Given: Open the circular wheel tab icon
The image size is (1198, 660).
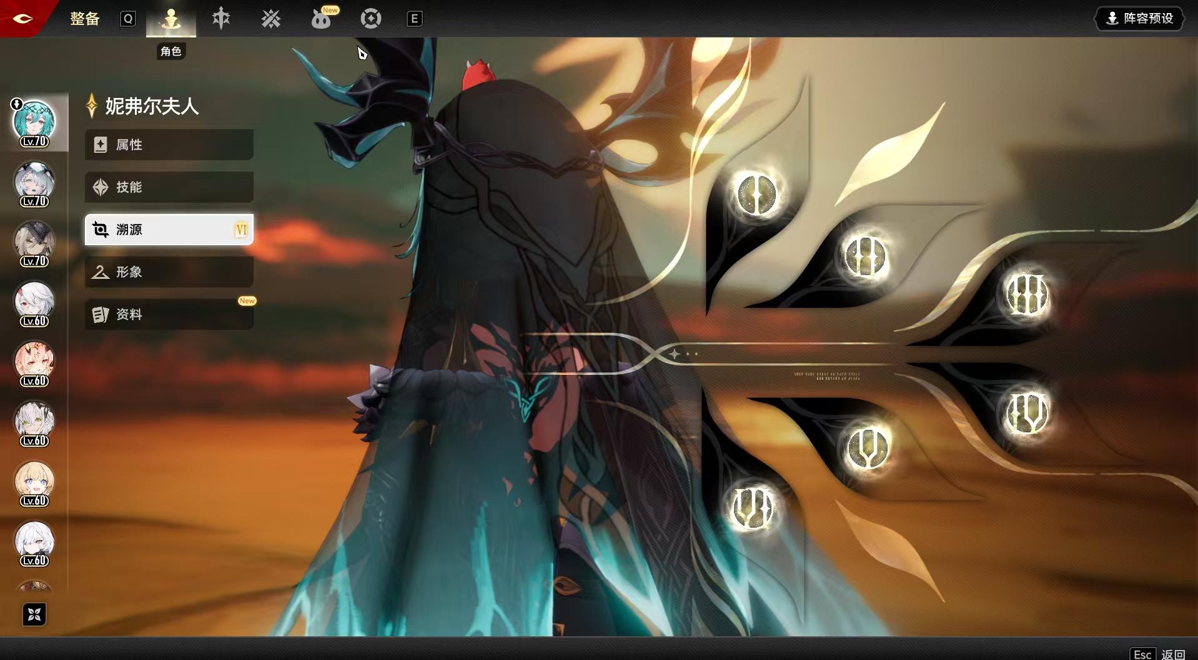Looking at the screenshot, I should [370, 19].
